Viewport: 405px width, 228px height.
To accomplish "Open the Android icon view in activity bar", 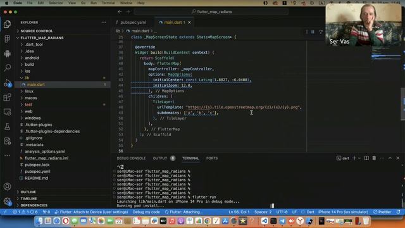I will click(x=7, y=53).
